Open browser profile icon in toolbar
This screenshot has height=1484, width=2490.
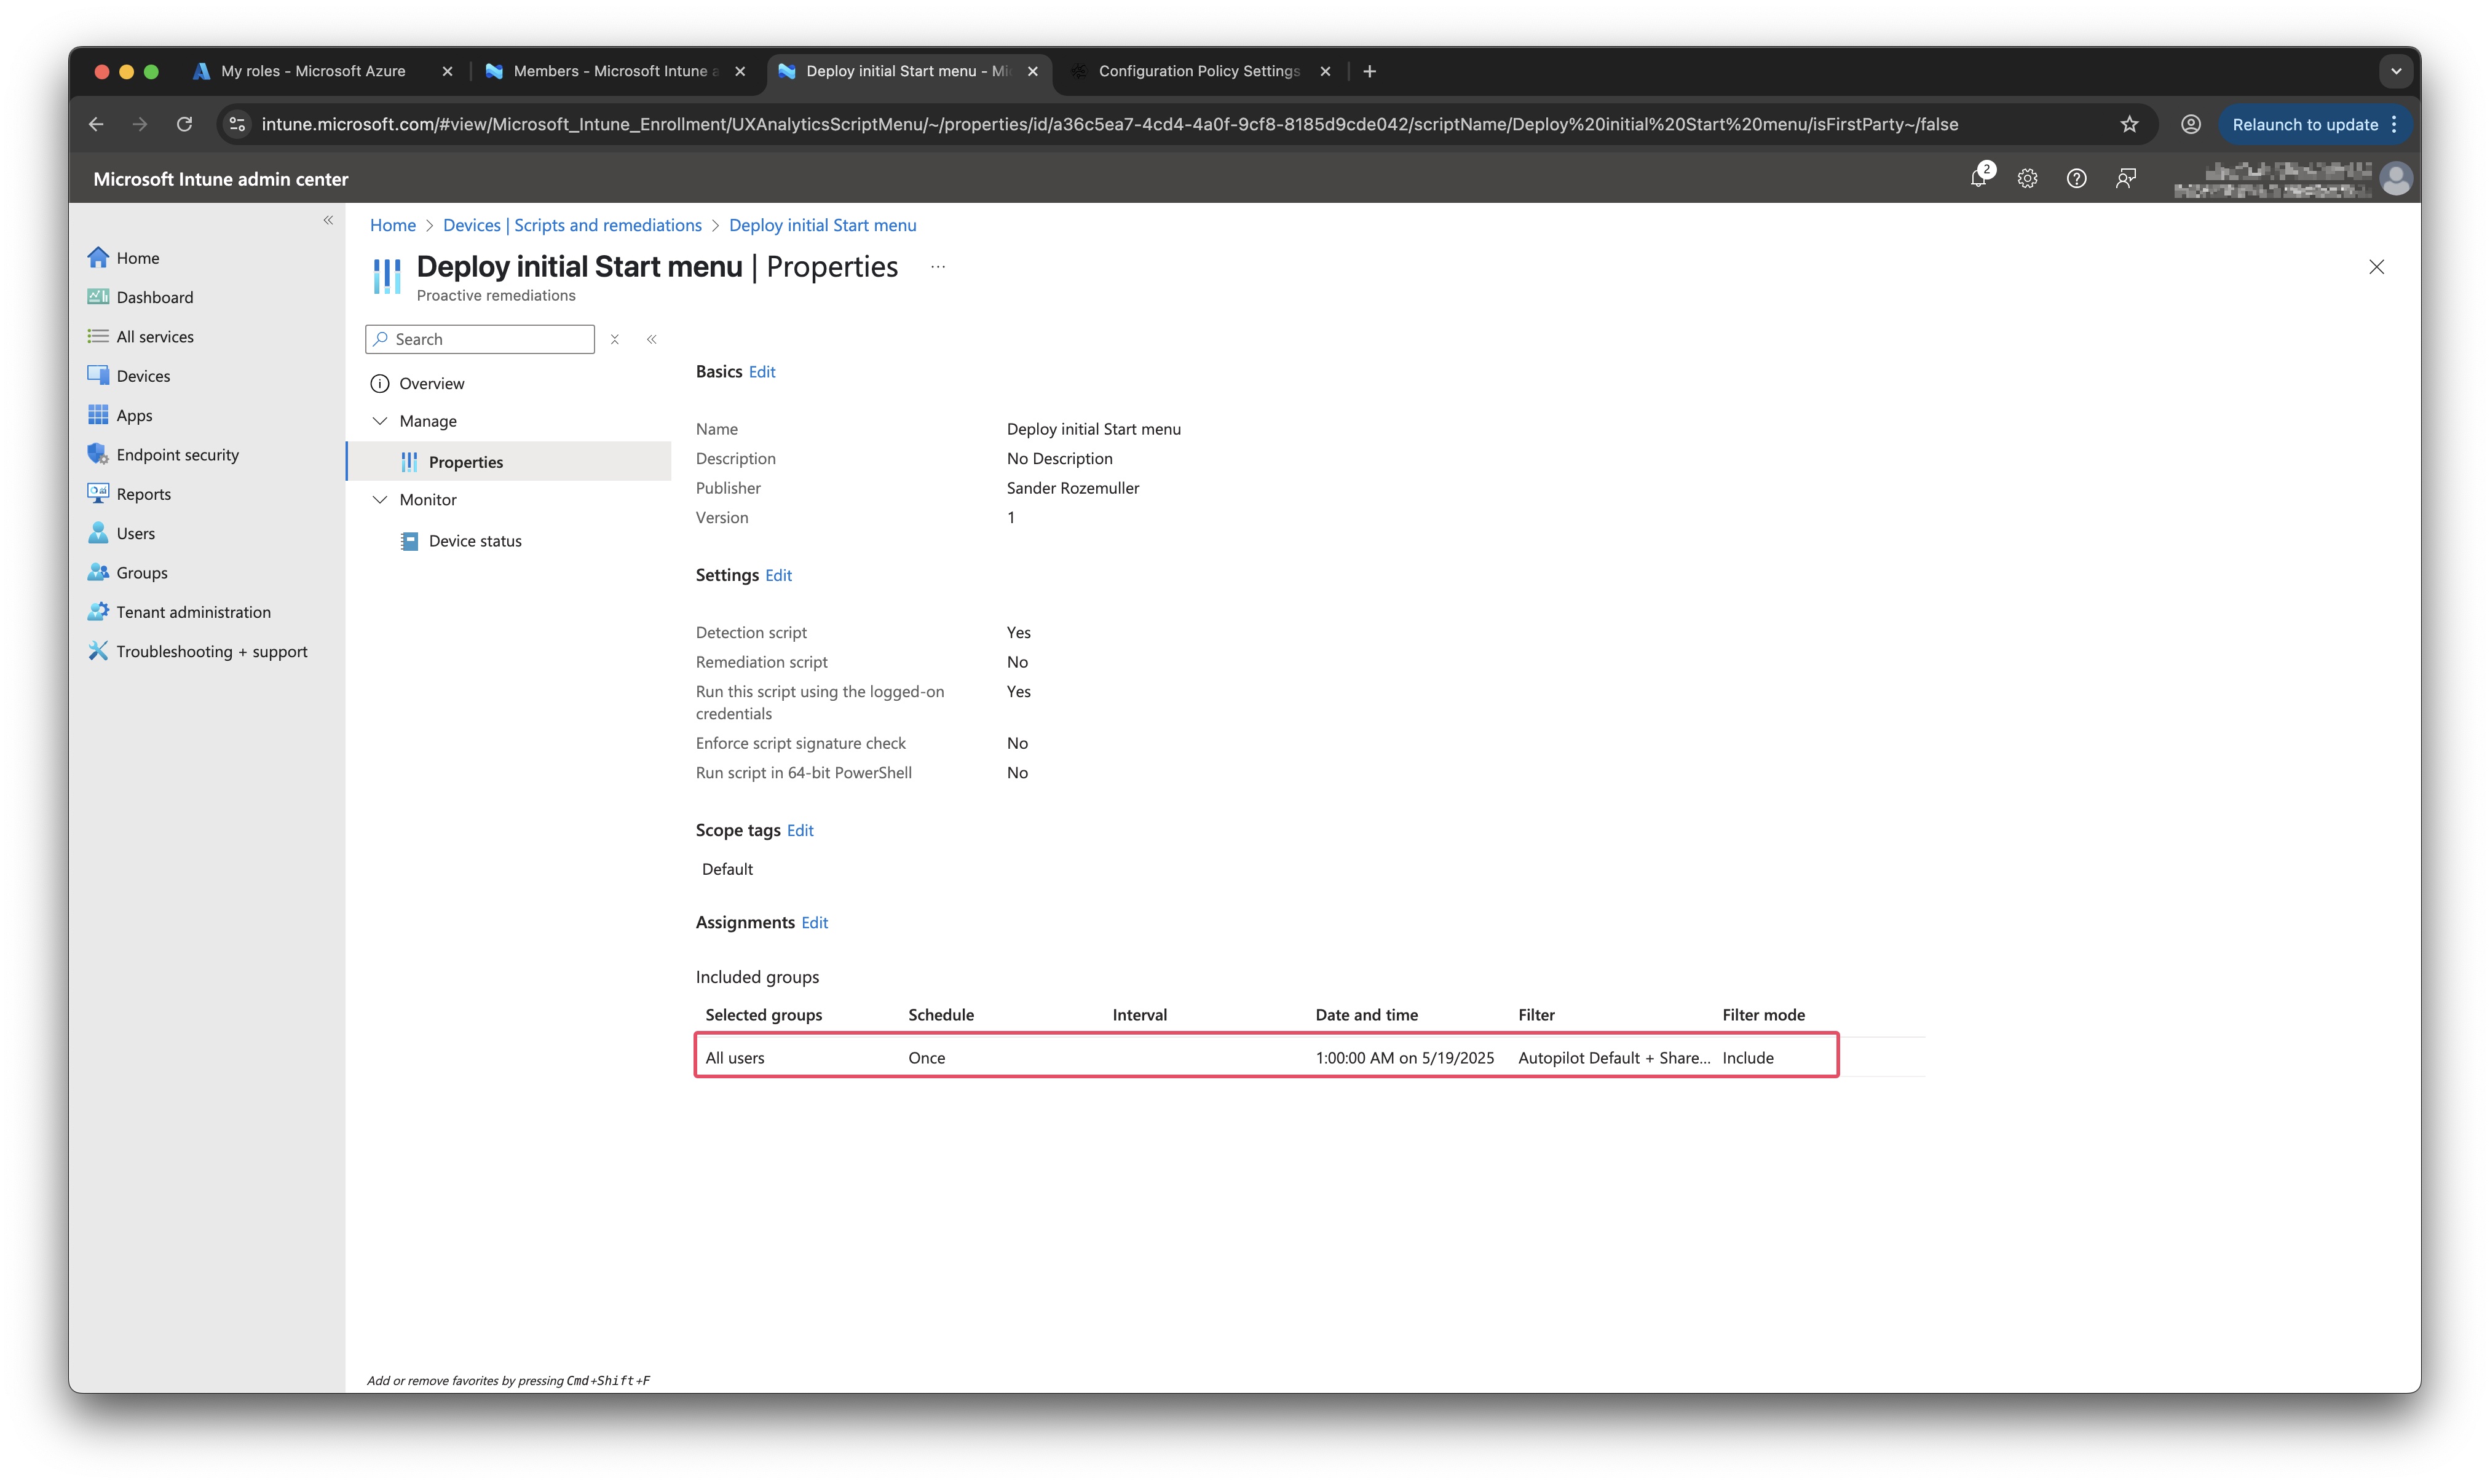coord(2190,124)
